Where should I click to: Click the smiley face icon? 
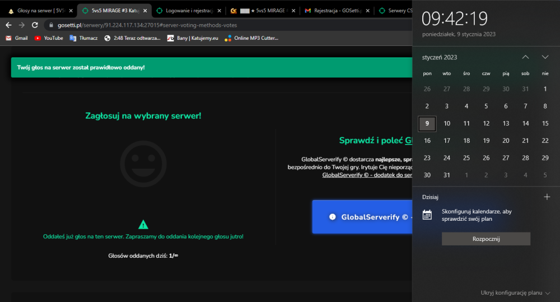143,164
